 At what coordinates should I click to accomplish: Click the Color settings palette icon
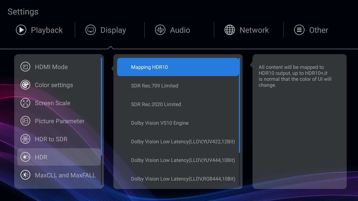25,85
